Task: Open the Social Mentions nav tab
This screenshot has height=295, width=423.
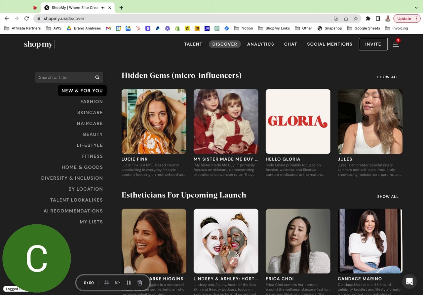Action: click(x=329, y=44)
